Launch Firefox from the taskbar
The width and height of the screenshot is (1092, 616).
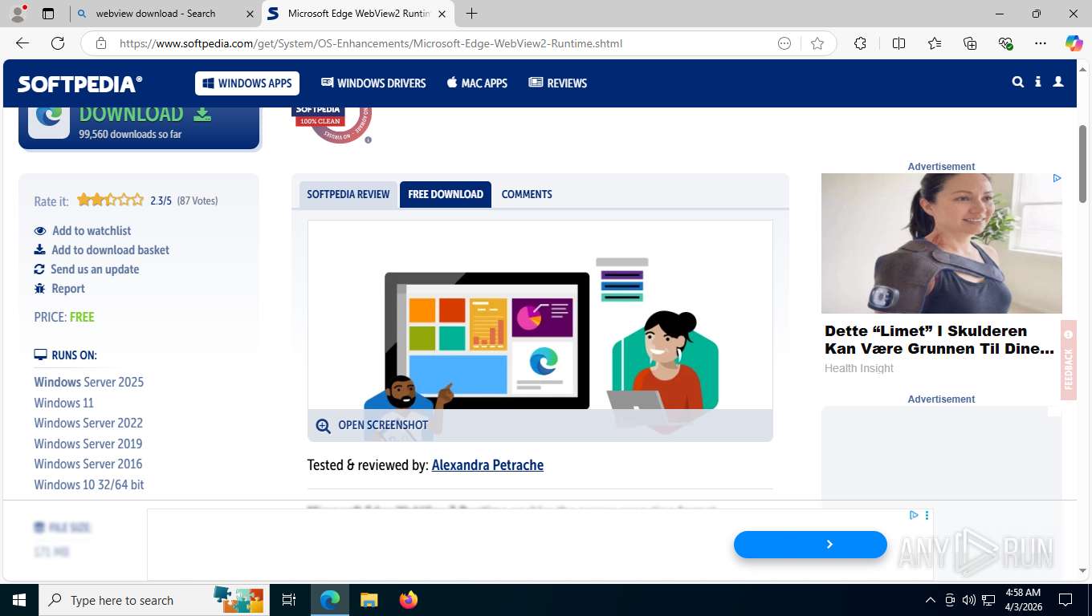click(x=409, y=600)
